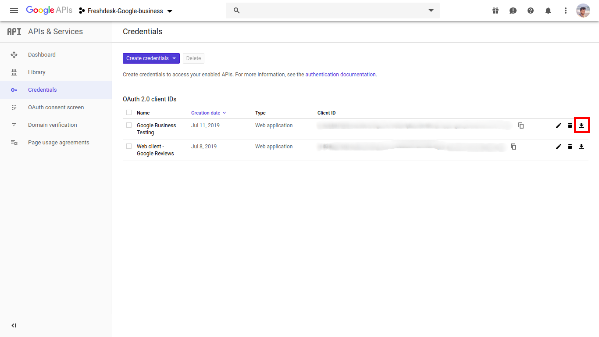
Task: Click the disabled Delete button
Action: coord(193,58)
